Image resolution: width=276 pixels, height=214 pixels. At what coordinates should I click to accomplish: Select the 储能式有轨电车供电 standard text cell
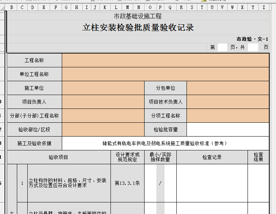click(x=166, y=144)
